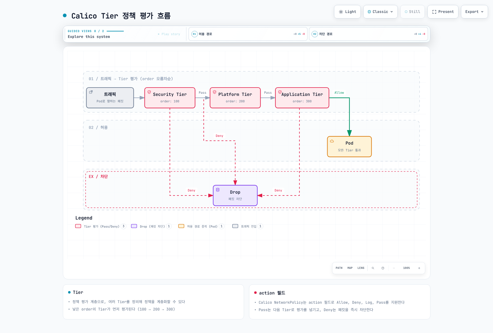
Task: Click Export chevron arrow
Action: (x=482, y=12)
